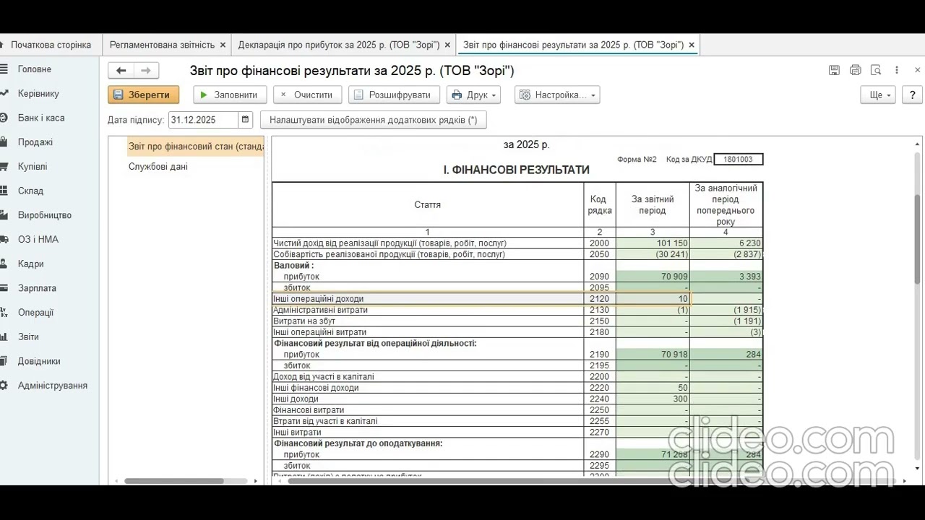Click the horizontal scrollbar under the section list

(x=174, y=481)
